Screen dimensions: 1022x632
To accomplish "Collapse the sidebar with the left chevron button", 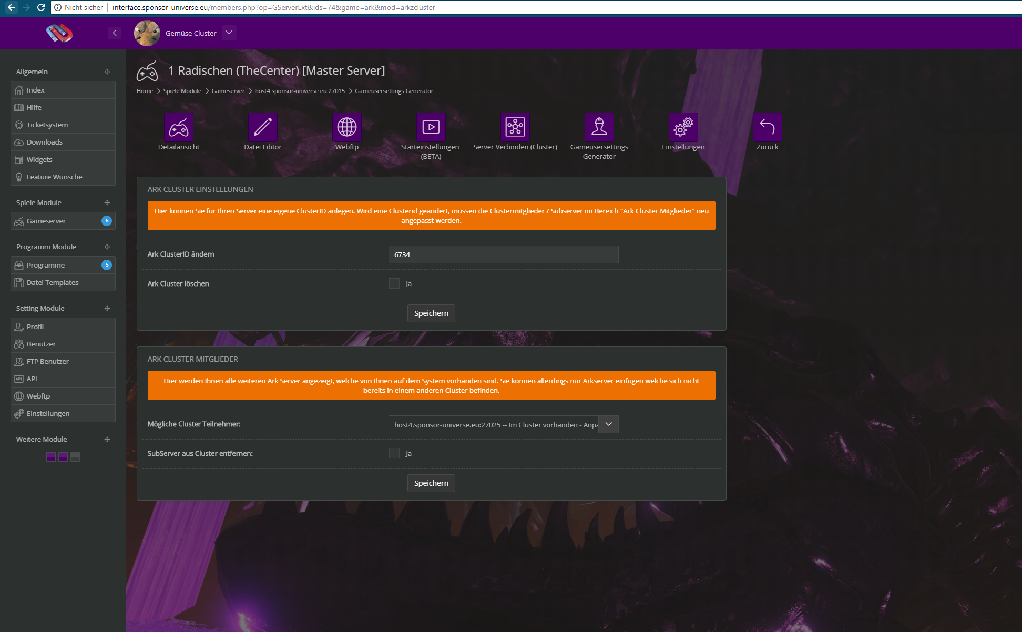I will point(115,33).
